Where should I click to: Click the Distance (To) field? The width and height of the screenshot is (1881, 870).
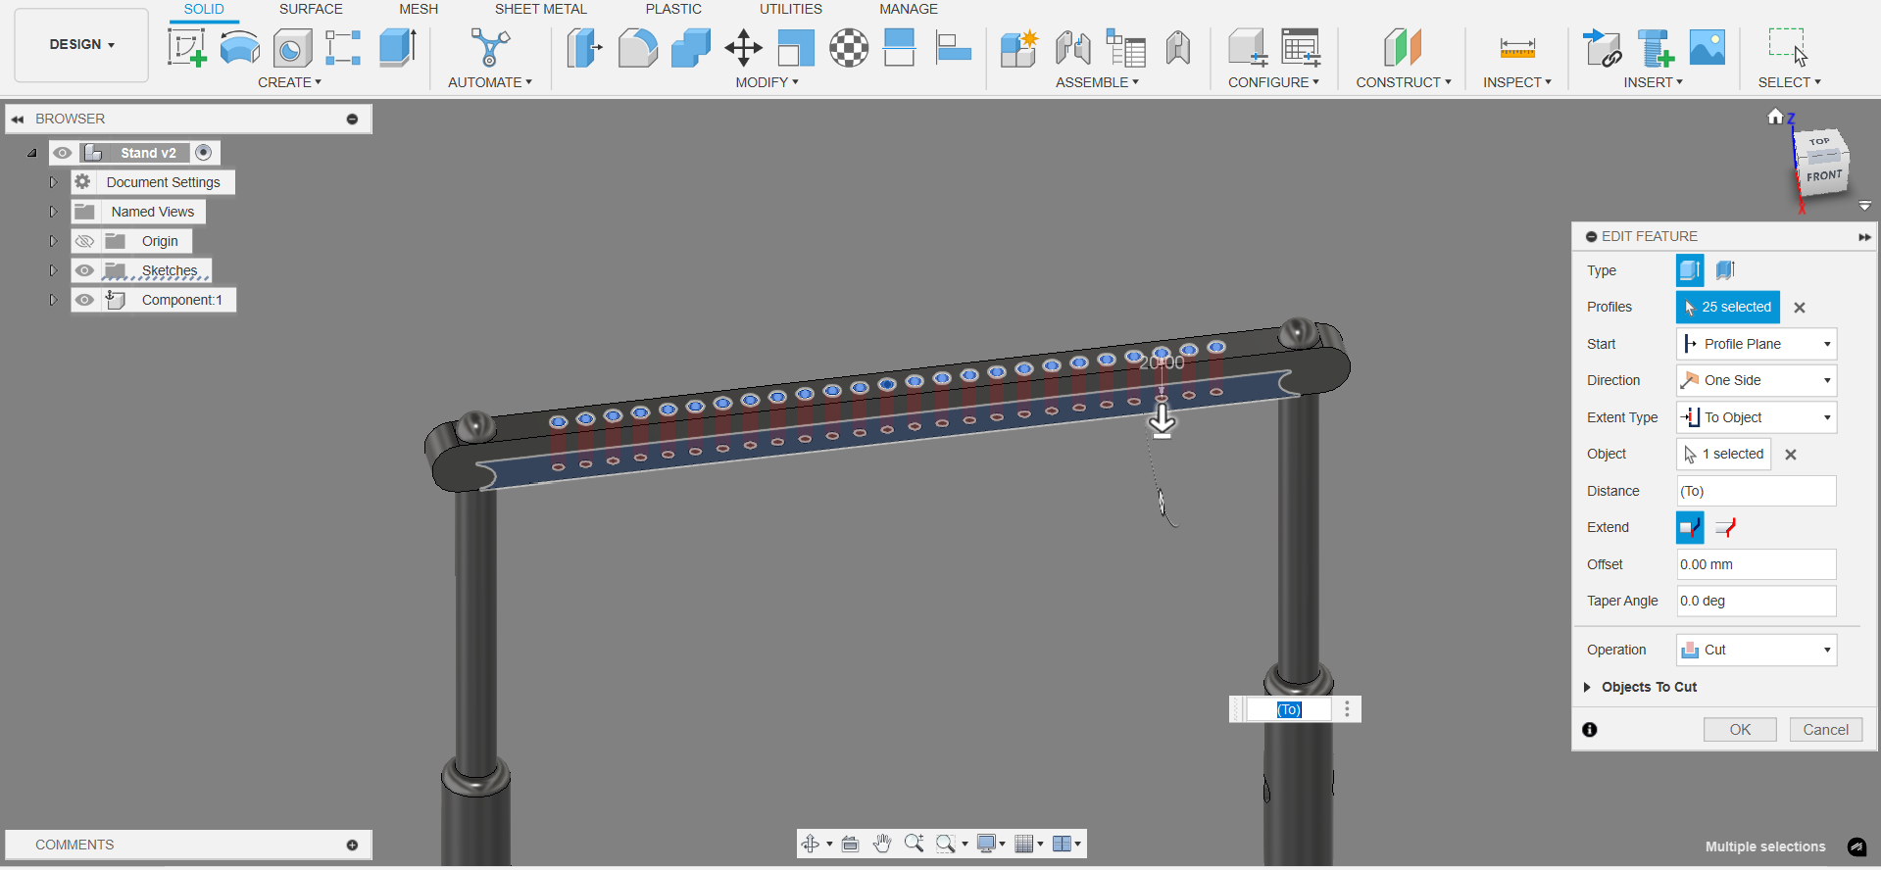(1757, 491)
